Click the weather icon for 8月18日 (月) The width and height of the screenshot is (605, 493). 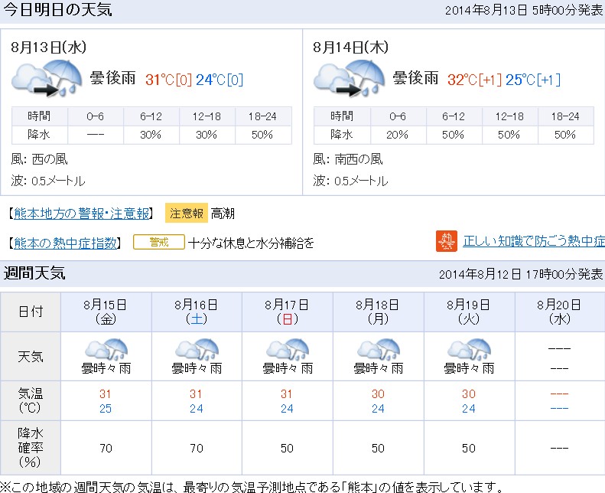378,350
